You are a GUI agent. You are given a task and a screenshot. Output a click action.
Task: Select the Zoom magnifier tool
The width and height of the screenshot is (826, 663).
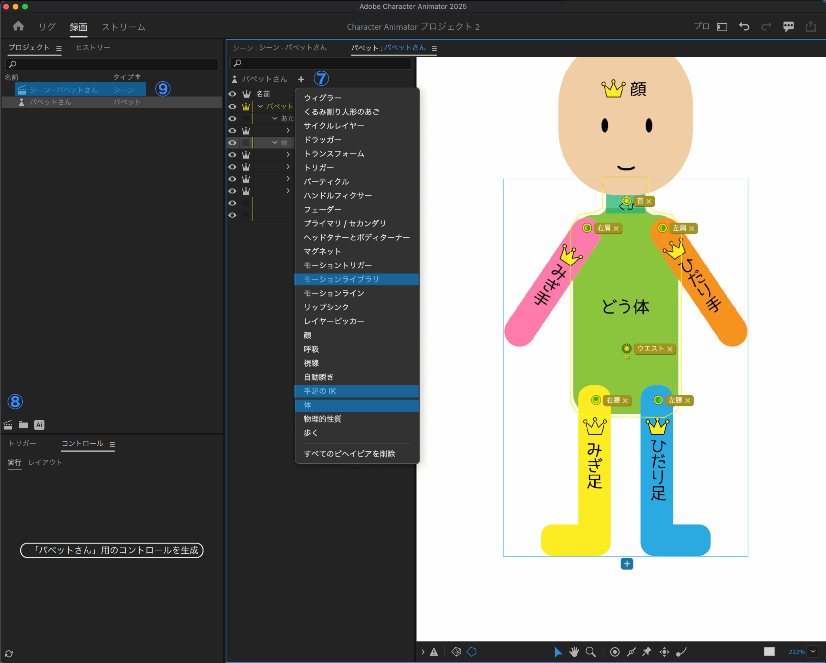[590, 651]
